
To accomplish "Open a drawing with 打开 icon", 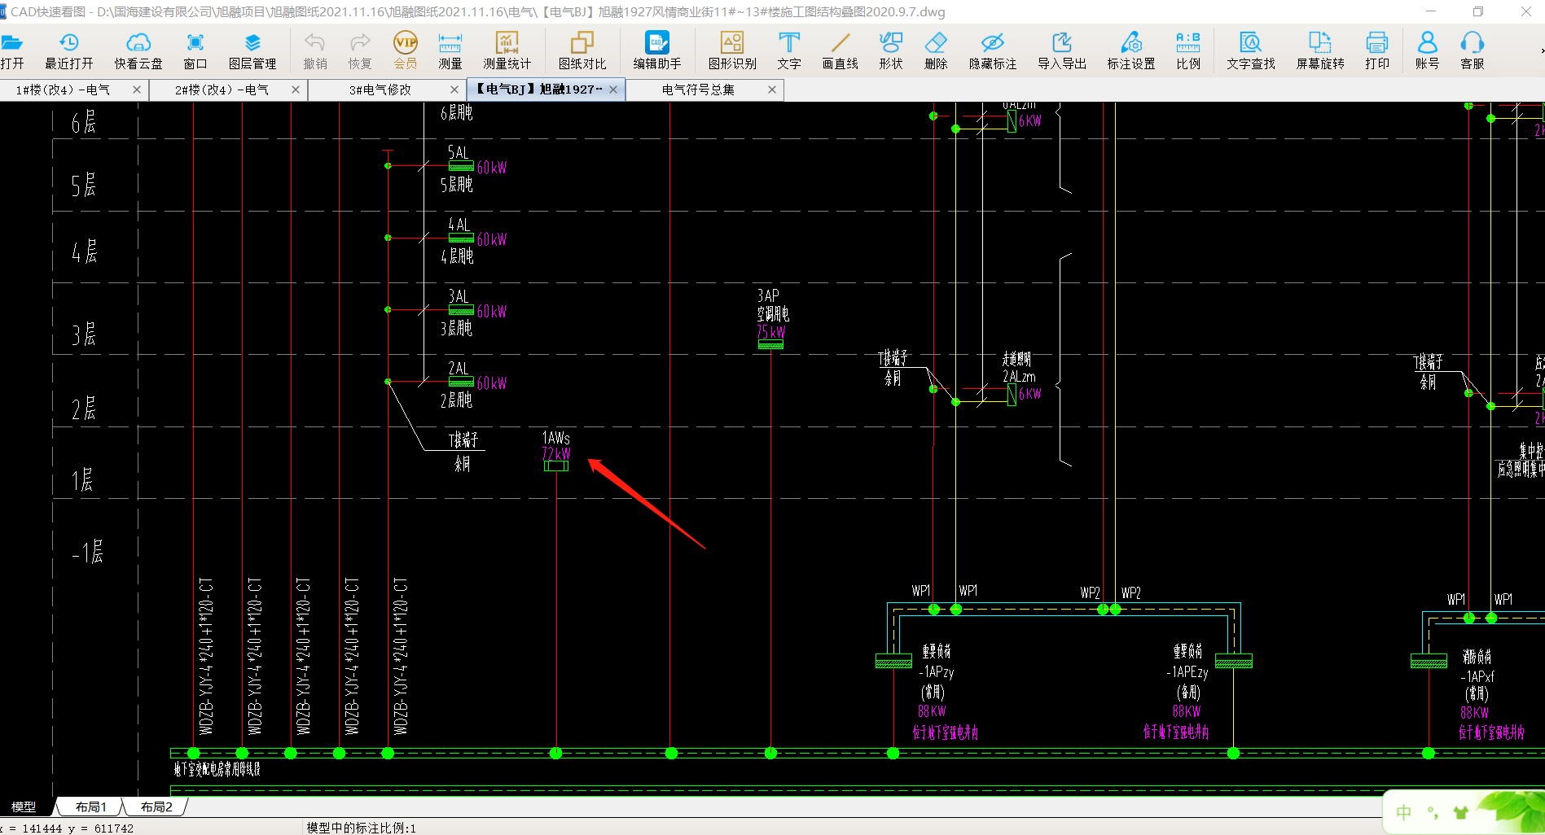I will [x=11, y=51].
